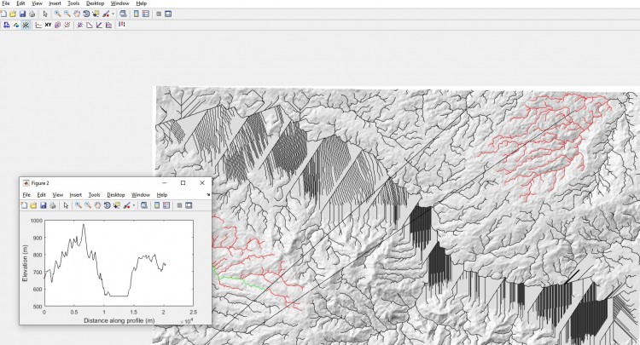Click the purple branching network icon
Screen dimensions: 640x345
(79, 25)
